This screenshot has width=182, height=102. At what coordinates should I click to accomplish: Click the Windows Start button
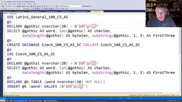[3, 101]
